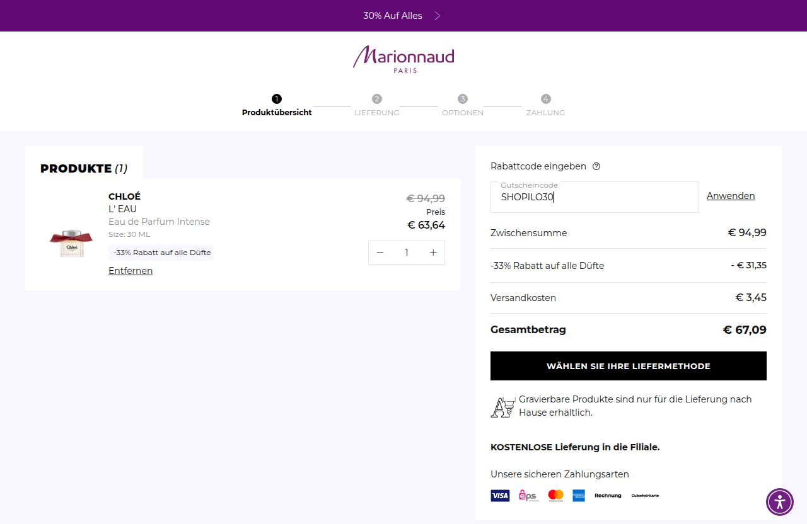The image size is (807, 524).
Task: Click the engraving letter icon
Action: point(502,407)
